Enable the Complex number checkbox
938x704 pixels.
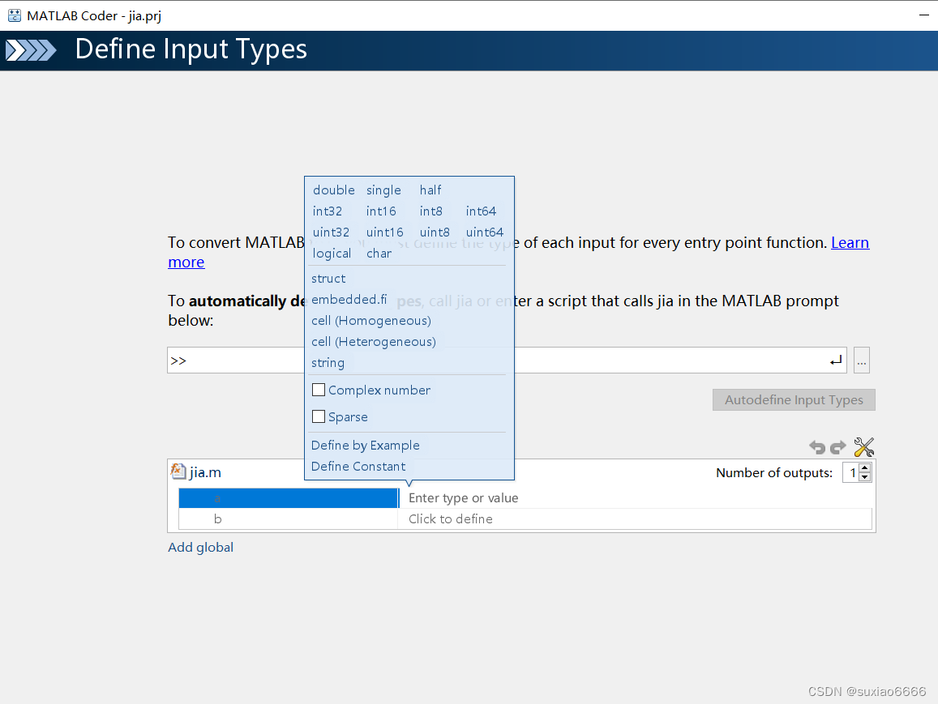[x=319, y=390]
